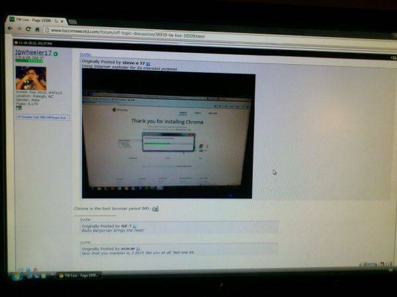The height and width of the screenshot is (297, 397).
Task: Close the TW Live browser tab
Action: [x=62, y=21]
